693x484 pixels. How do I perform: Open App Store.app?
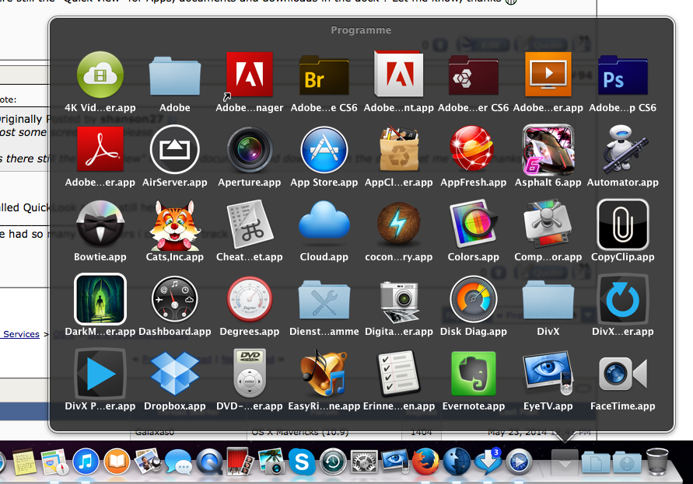click(x=324, y=149)
